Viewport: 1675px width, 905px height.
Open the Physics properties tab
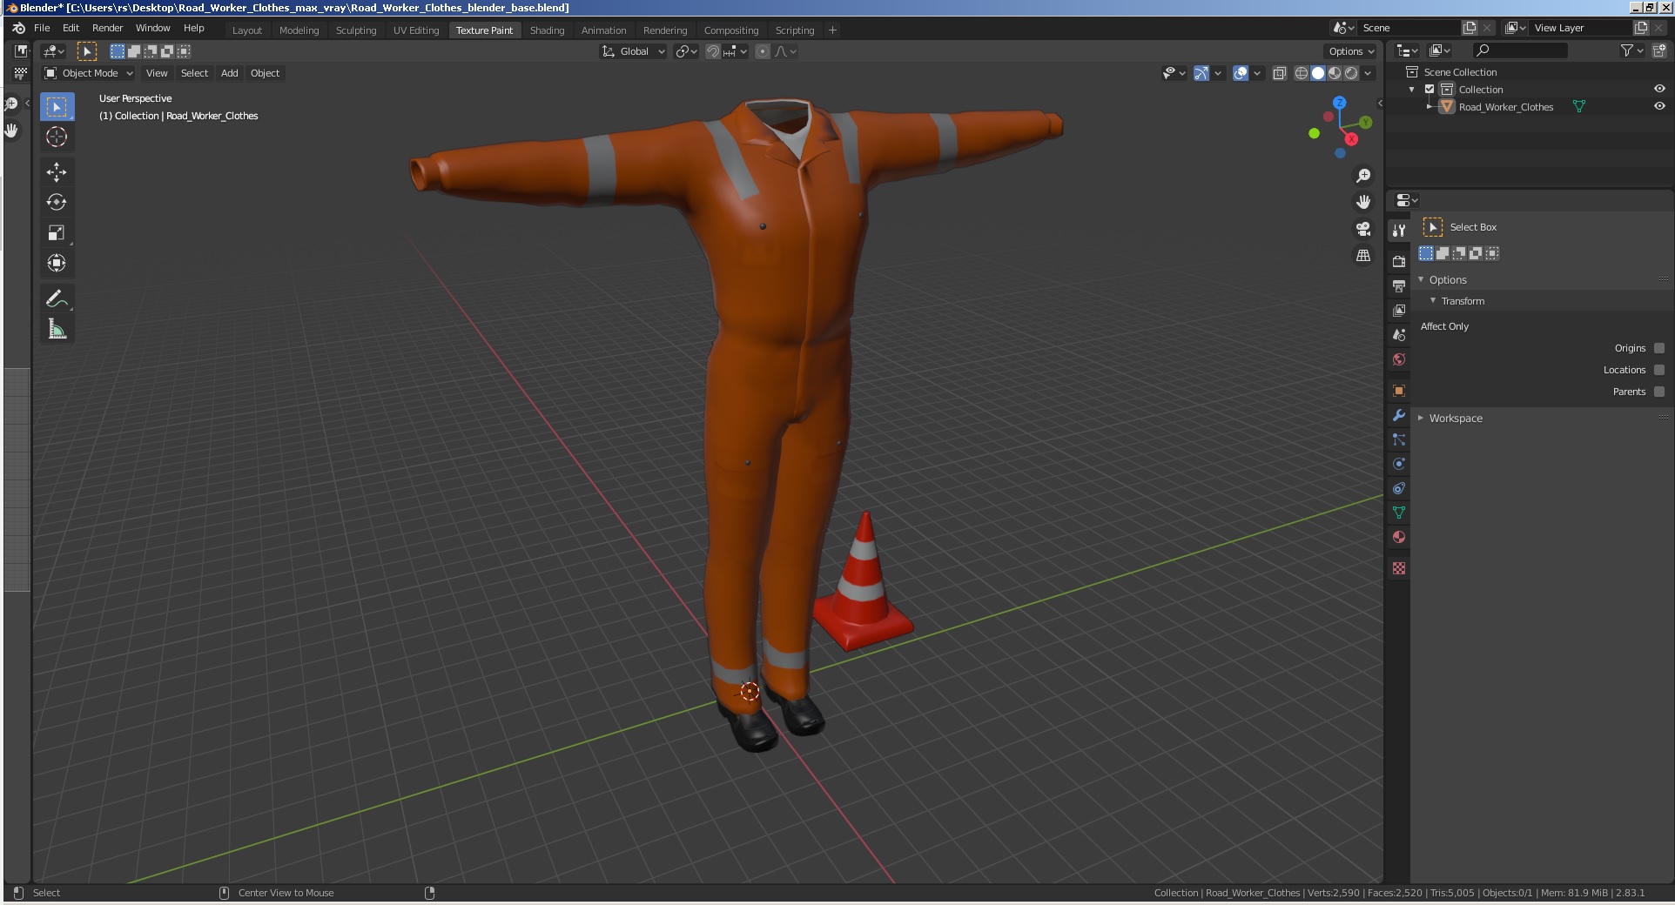click(1399, 464)
